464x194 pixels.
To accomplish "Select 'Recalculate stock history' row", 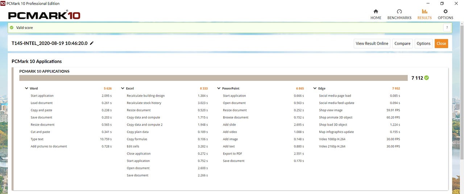I will point(167,103).
